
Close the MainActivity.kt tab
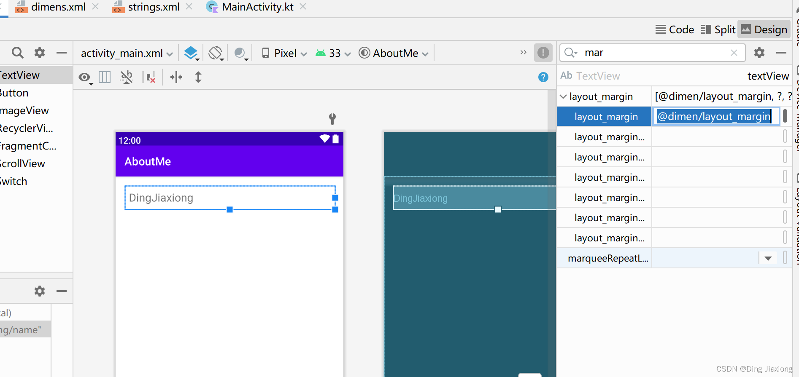click(303, 7)
